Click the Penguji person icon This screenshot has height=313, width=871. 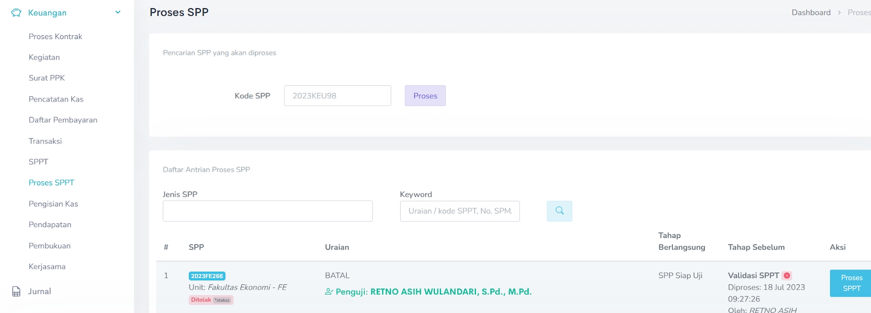coord(329,292)
